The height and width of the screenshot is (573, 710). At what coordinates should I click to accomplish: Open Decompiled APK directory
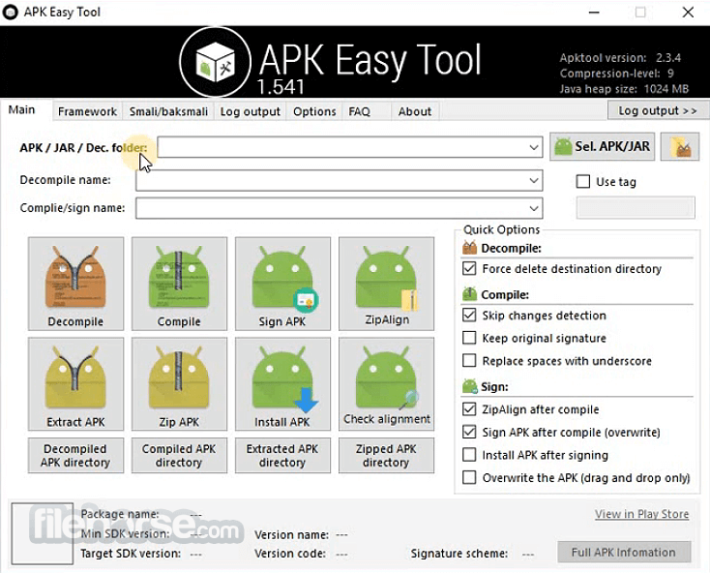75,456
